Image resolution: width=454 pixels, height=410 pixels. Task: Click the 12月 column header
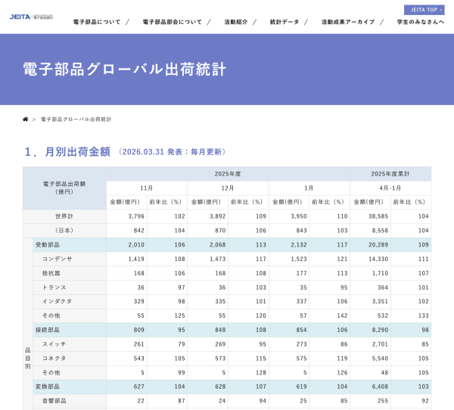pos(228,188)
